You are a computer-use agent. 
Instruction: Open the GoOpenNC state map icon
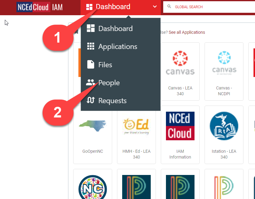click(92, 126)
